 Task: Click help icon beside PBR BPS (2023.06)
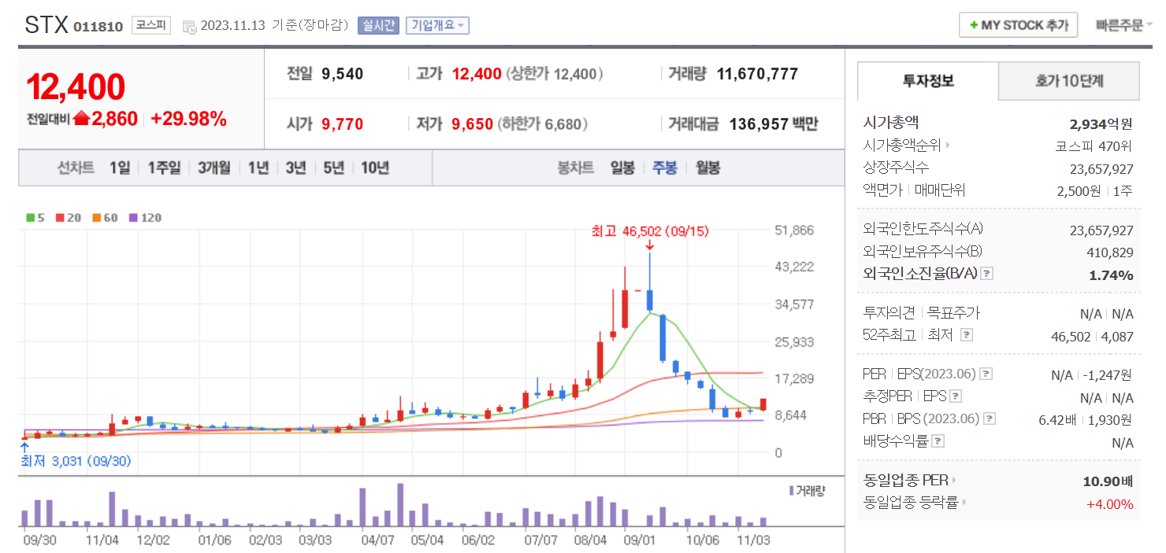990,418
